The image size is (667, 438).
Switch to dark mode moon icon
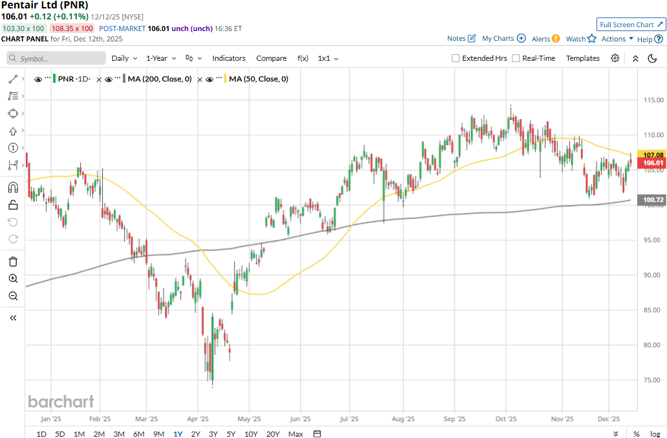click(x=652, y=58)
